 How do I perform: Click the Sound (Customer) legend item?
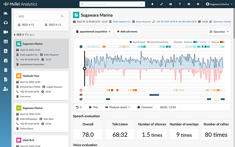click(x=158, y=42)
